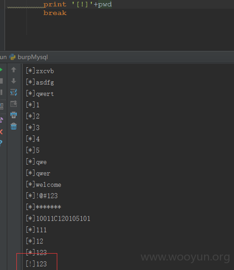
Task: Open the blue question mark help
Action: 1,143
